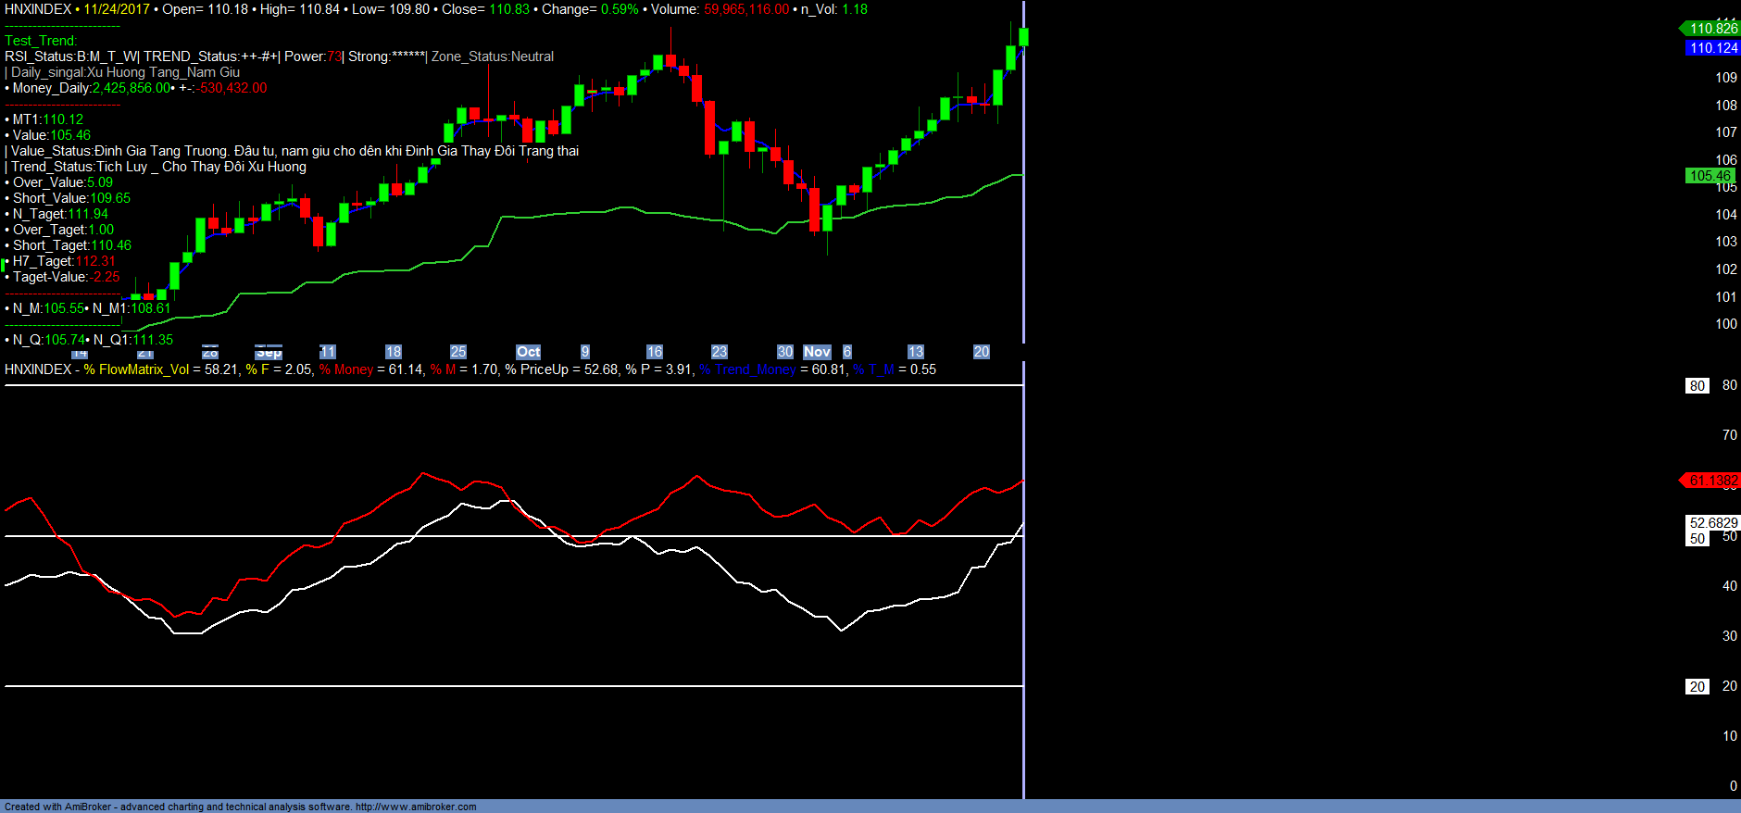
Task: Click the blue 110.124 price tag
Action: (1712, 48)
